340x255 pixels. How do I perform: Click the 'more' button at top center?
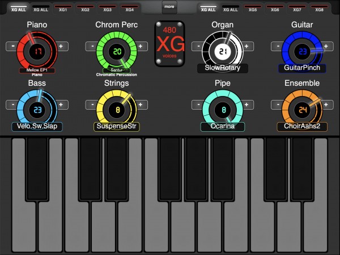pyautogui.click(x=169, y=7)
